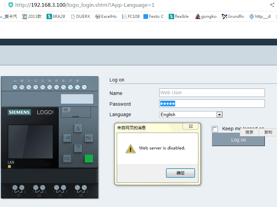
Task: Click the yellow LAN indicator on device
Action: (x=9, y=167)
